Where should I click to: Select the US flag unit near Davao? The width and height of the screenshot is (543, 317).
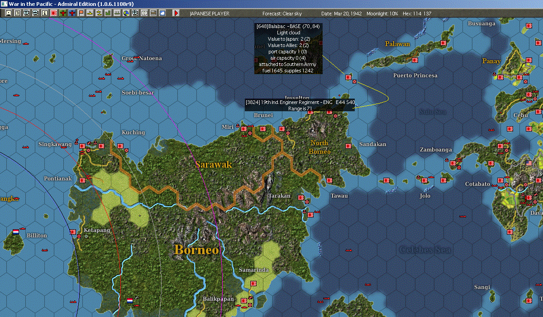[529, 163]
